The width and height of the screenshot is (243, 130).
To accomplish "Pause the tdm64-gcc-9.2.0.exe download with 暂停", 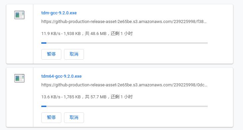I will (x=51, y=118).
